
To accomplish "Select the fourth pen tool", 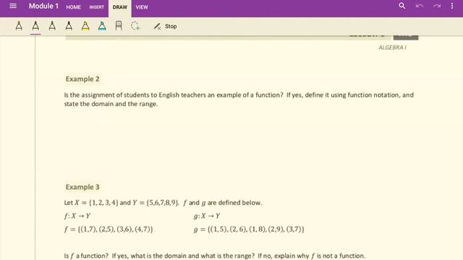I will [69, 26].
